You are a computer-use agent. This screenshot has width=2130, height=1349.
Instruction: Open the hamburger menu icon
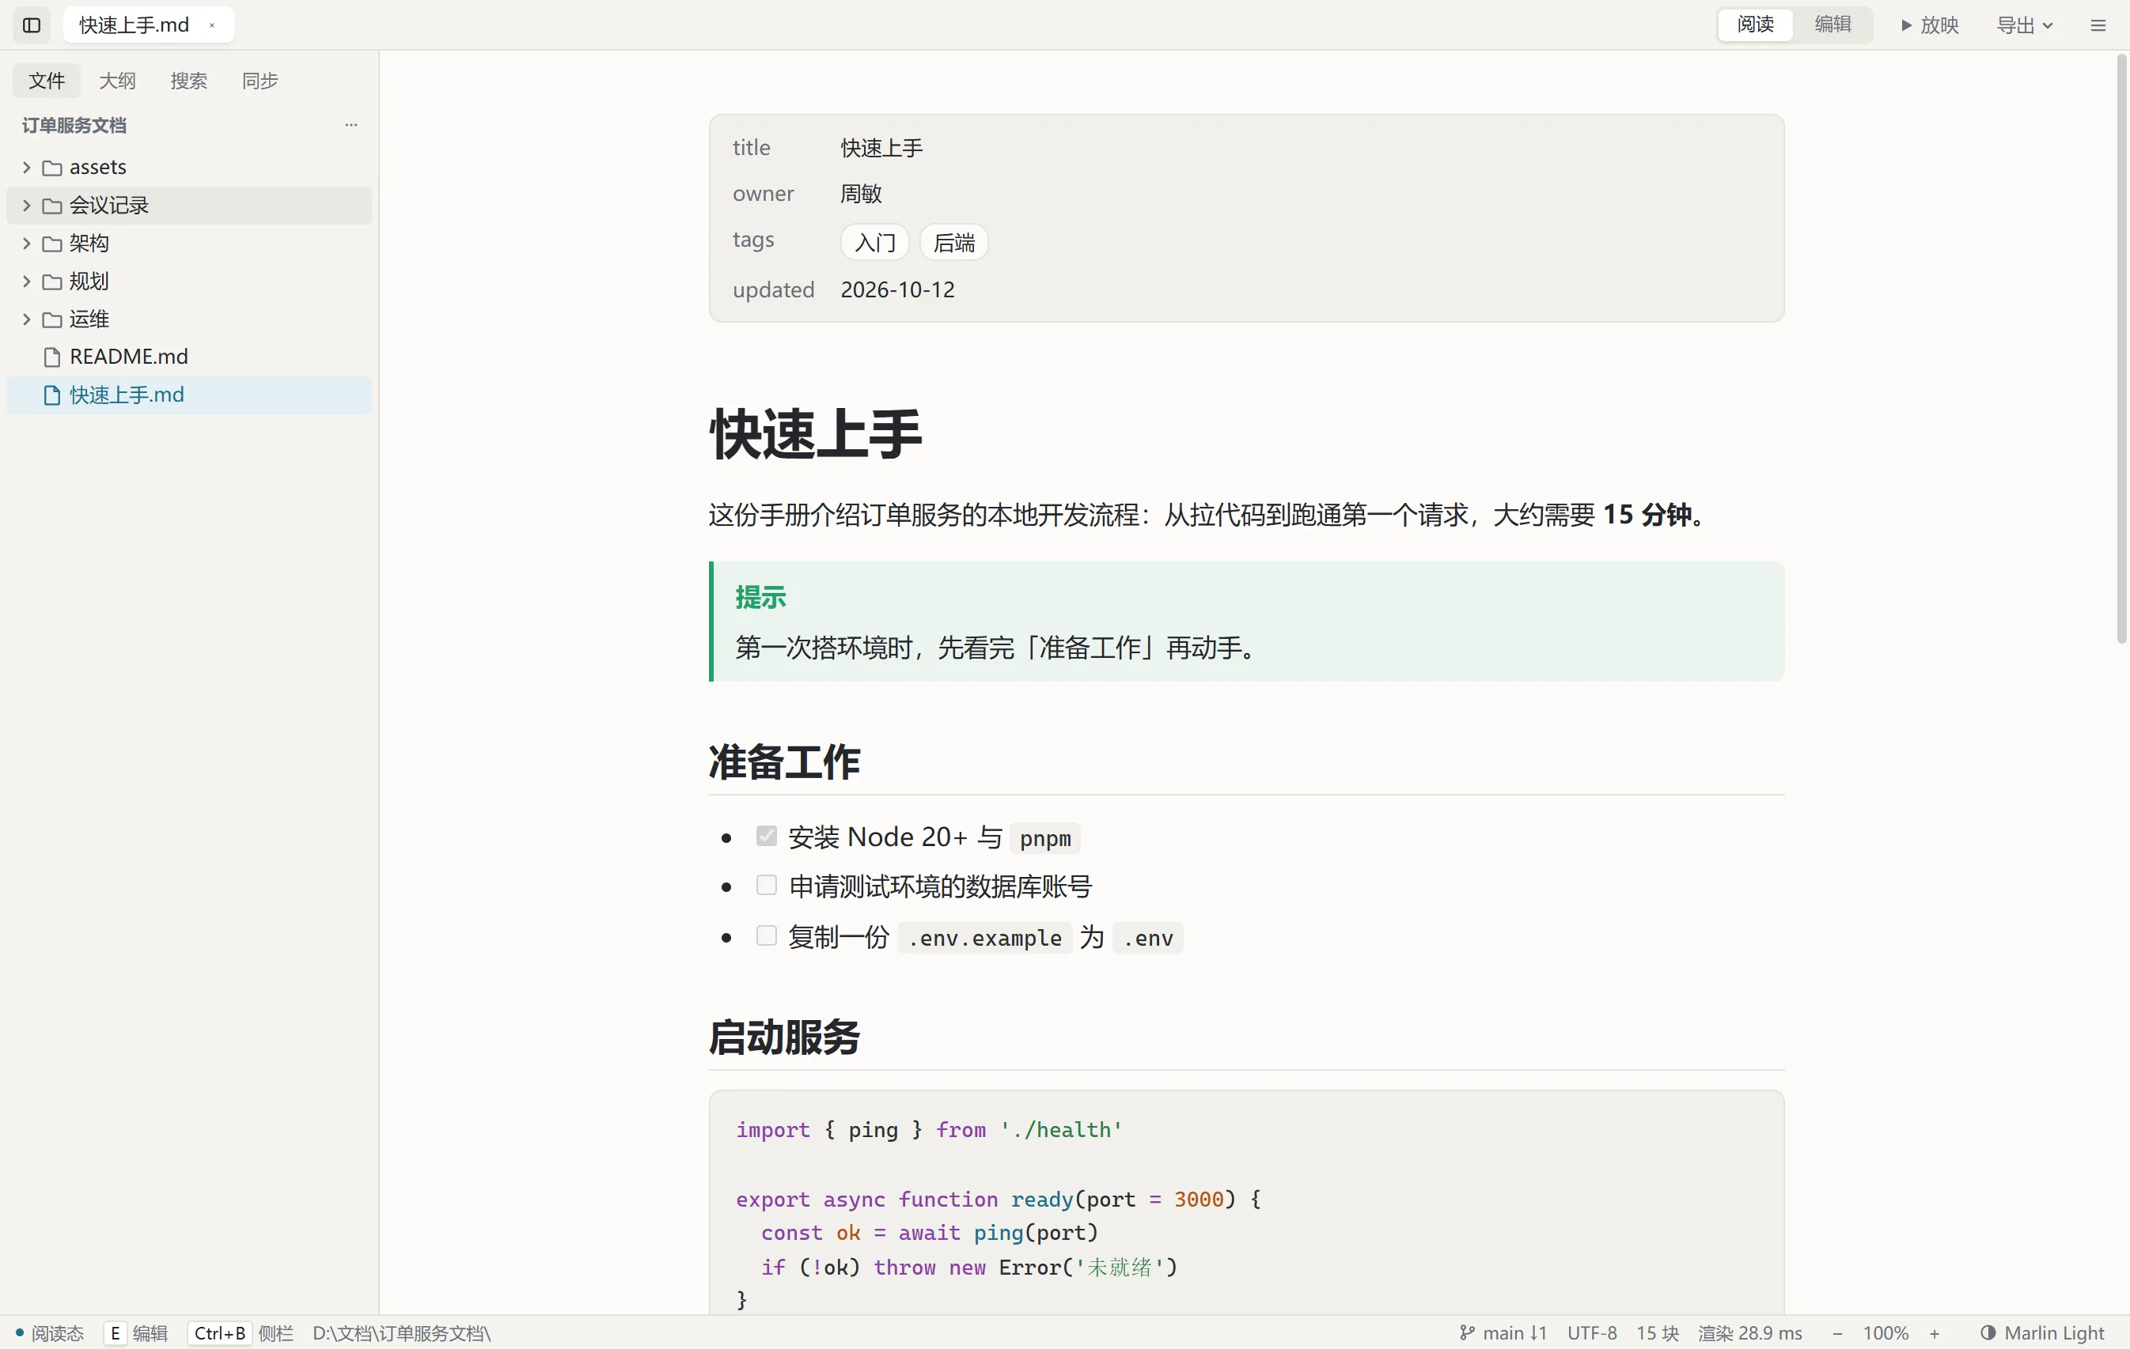2098,25
